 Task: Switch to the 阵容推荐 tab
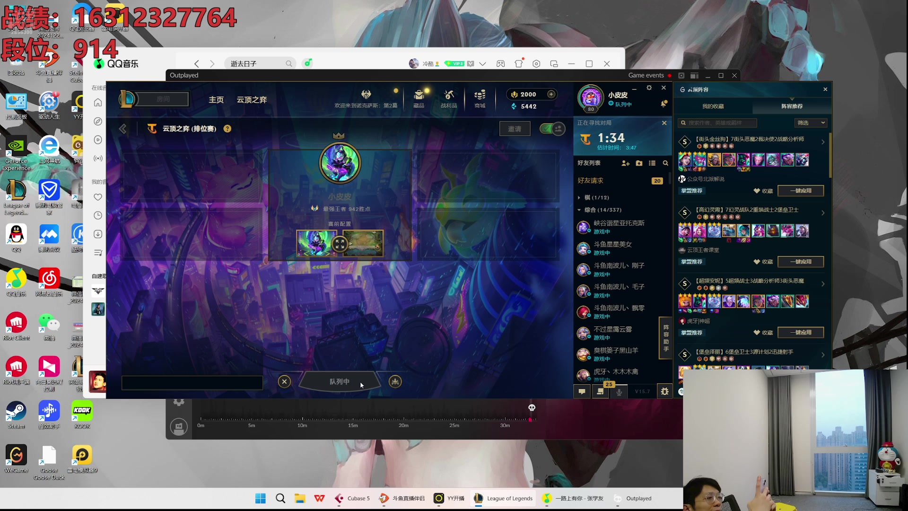pos(792,106)
